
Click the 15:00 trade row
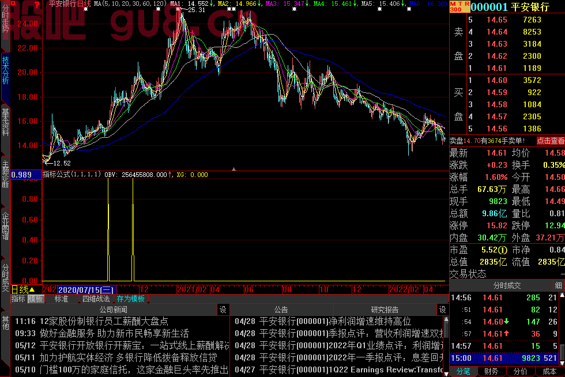(x=504, y=358)
